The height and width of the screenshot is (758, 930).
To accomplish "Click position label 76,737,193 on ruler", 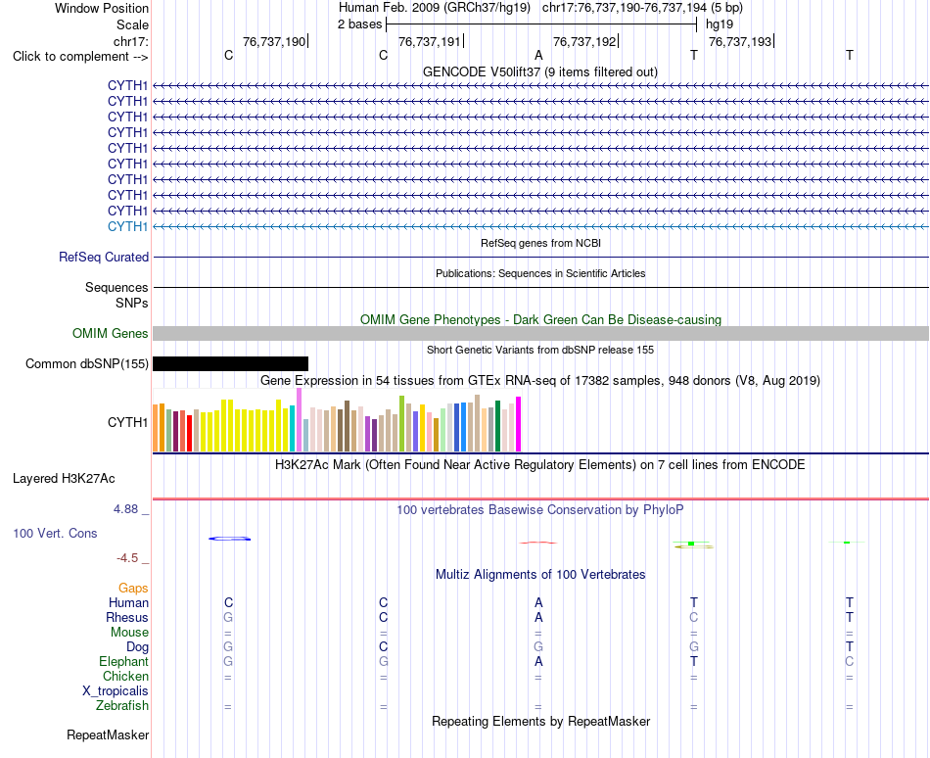I will [740, 41].
